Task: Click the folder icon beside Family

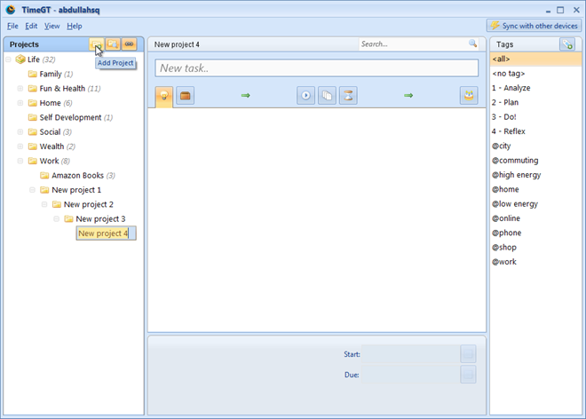Action: pyautogui.click(x=33, y=74)
